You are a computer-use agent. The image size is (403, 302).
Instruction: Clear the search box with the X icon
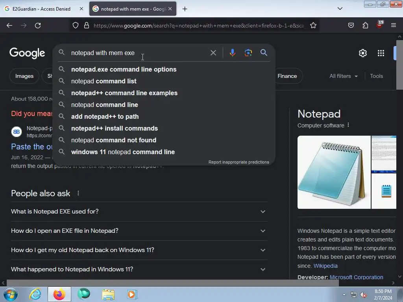[213, 53]
